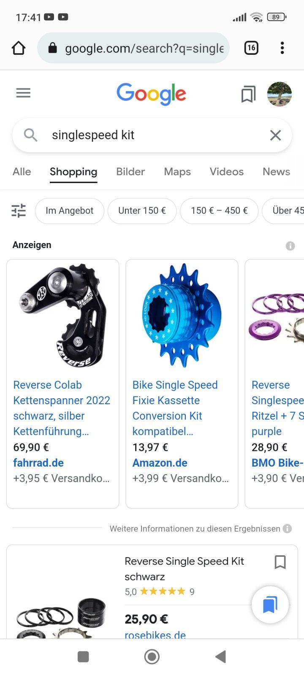The image size is (304, 675).
Task: Tap the browser home icon
Action: (x=19, y=48)
